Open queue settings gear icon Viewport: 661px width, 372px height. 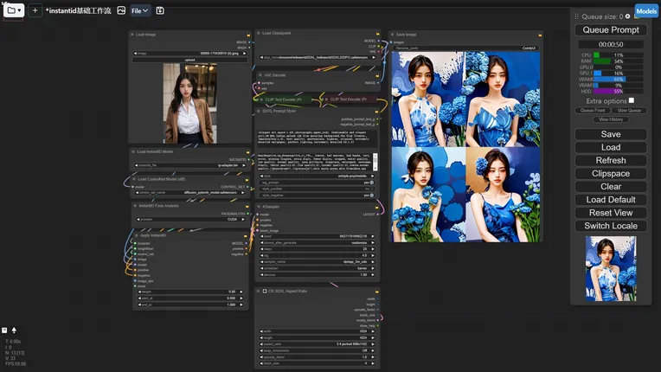point(627,16)
